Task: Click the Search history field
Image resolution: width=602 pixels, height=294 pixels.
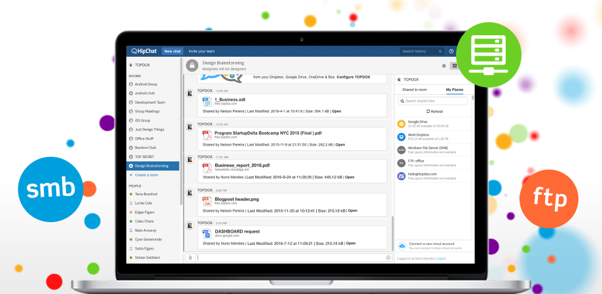Action: (422, 52)
